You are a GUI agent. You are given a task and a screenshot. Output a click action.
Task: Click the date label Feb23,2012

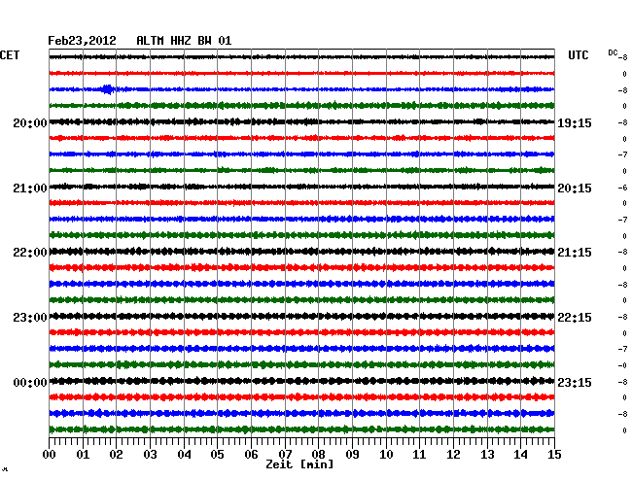(82, 41)
